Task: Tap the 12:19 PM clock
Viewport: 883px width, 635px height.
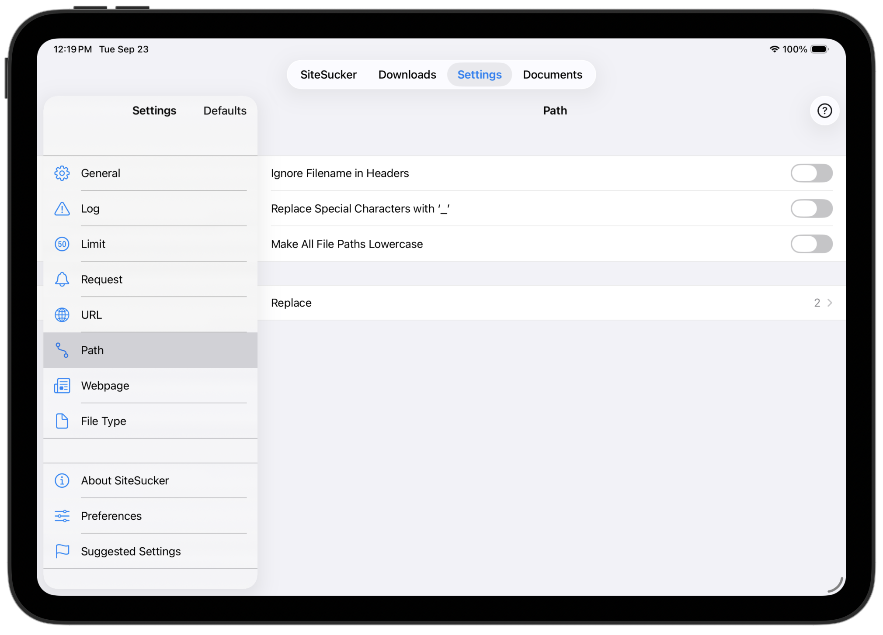Action: (73, 49)
